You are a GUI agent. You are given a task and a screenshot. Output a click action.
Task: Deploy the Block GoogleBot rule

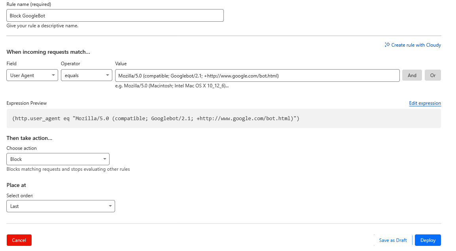[x=428, y=240]
